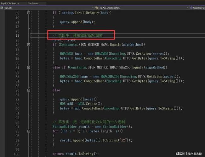Click the class icon beside Top.Api.Util.TopUtils
This screenshot has width=205, height=157.
(x=96, y=8)
